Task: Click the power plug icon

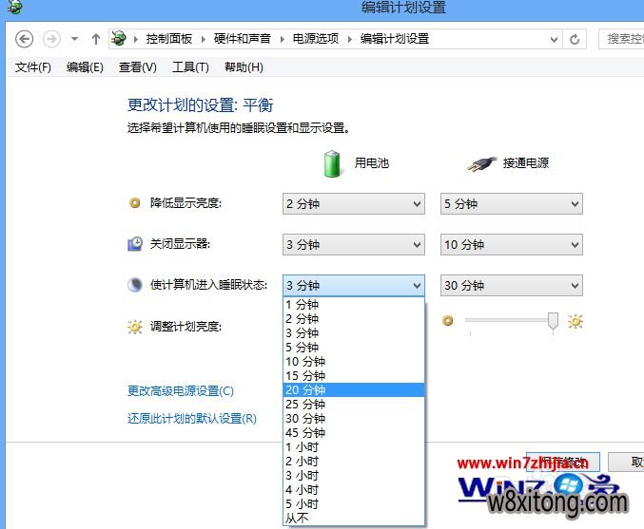Action: (482, 163)
